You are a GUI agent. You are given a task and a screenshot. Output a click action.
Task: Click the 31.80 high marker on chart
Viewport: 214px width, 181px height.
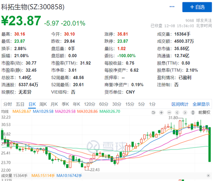click(x=173, y=118)
